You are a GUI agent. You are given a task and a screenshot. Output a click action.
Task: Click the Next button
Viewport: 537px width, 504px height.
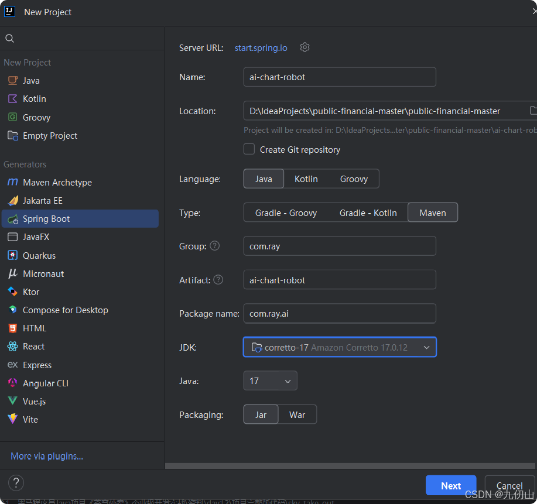451,485
